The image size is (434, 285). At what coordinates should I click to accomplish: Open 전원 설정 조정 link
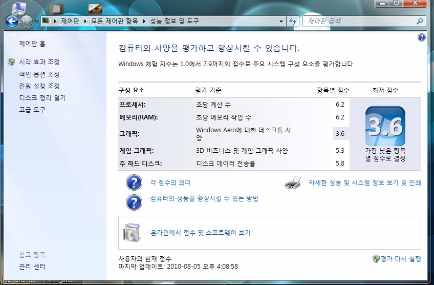click(39, 86)
